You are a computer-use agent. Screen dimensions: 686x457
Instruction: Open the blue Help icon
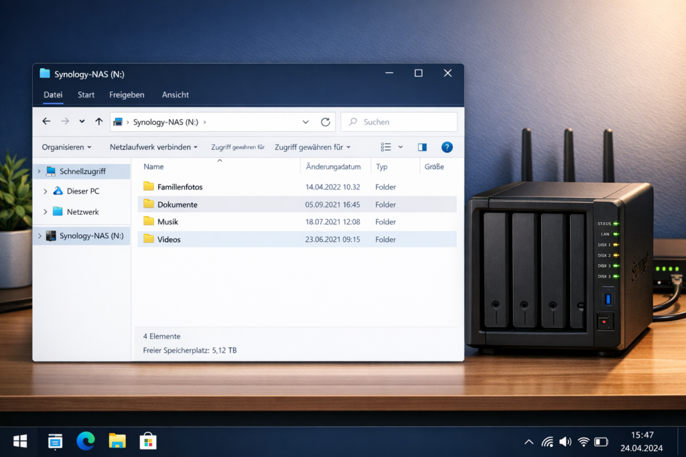447,147
